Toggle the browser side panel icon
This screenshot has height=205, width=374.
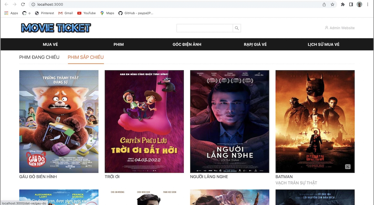(351, 4)
